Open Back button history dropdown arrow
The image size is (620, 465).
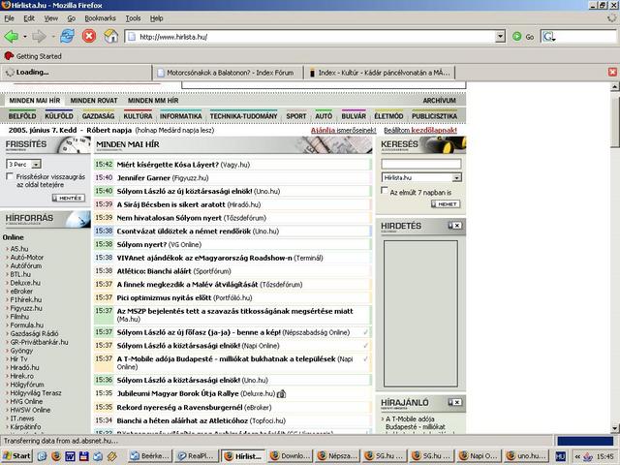pyautogui.click(x=25, y=37)
